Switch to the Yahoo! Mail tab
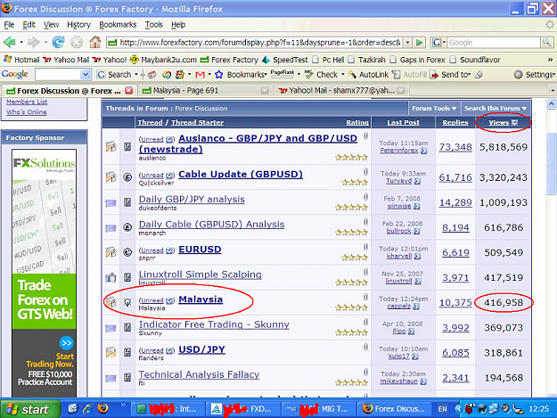The height and width of the screenshot is (418, 557). click(341, 91)
